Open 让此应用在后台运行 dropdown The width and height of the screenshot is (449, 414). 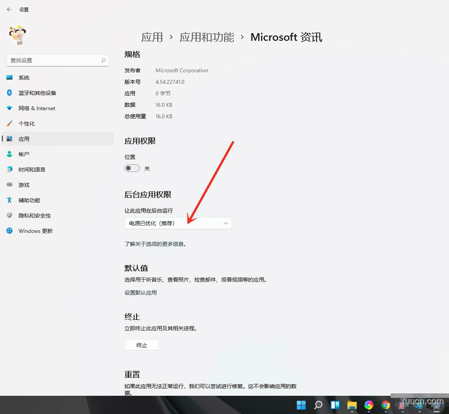tap(178, 223)
